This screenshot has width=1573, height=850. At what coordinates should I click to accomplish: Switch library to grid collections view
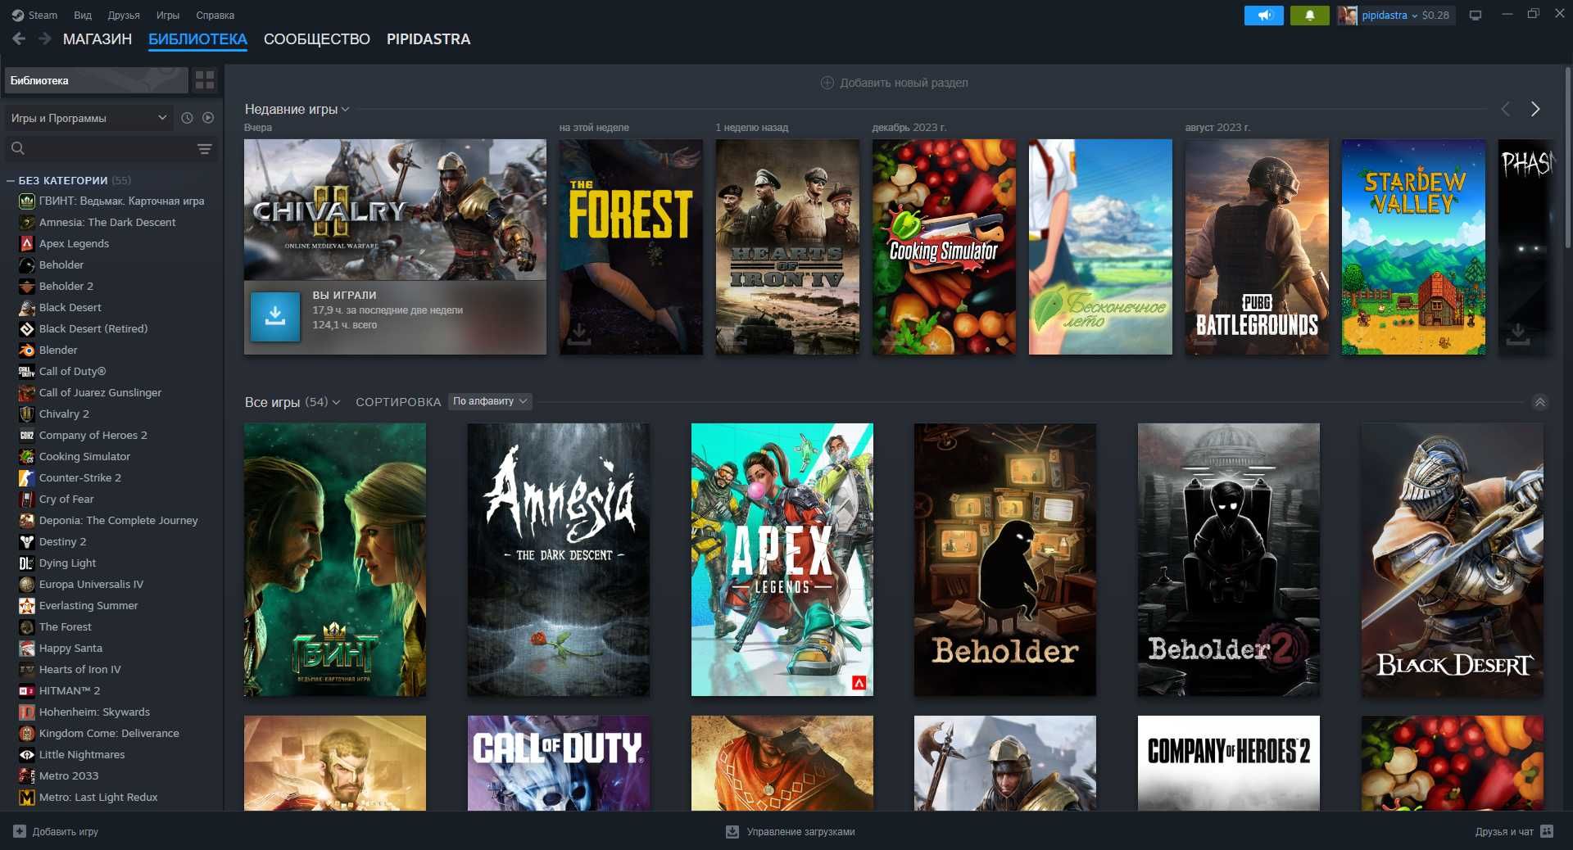pos(205,80)
